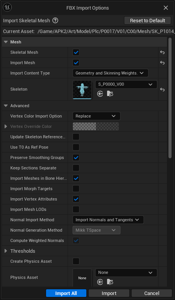This screenshot has width=175, height=300.
Task: Click the Vertex Override Color swatch
Action: pos(96,126)
